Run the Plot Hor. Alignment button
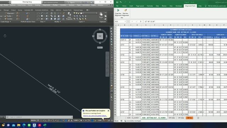The height and width of the screenshot is (128, 227). (x=125, y=12)
